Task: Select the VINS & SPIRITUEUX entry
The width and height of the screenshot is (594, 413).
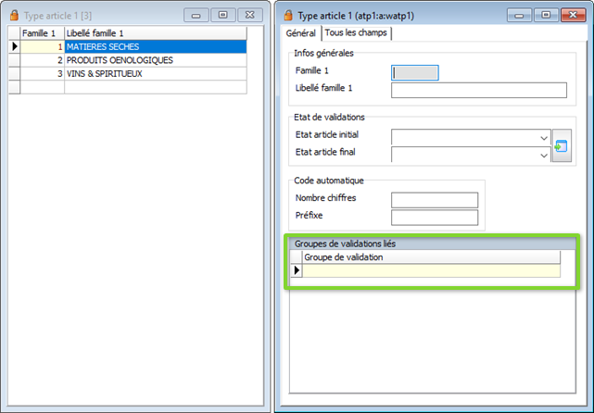Action: tap(155, 73)
